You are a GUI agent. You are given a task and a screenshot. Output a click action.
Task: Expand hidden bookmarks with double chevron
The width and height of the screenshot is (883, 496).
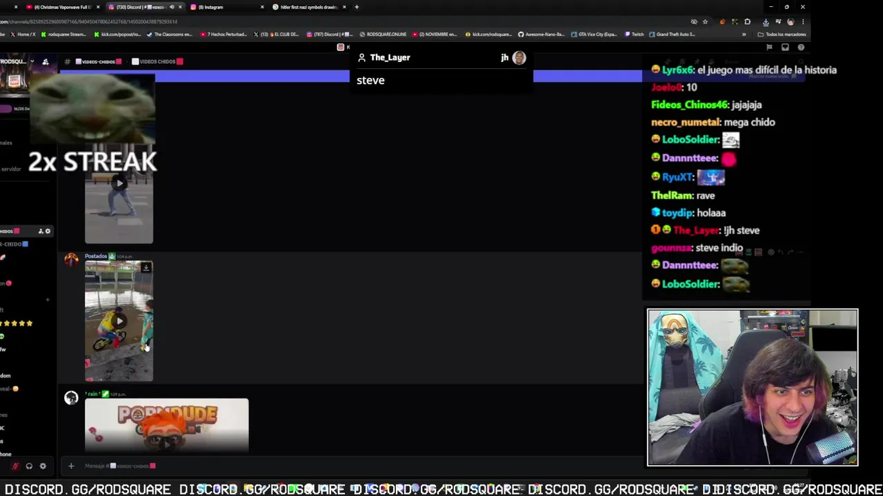[744, 34]
